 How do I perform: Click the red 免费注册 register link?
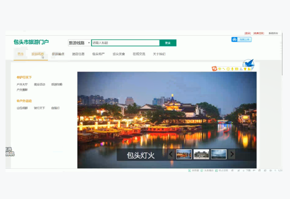point(258,33)
